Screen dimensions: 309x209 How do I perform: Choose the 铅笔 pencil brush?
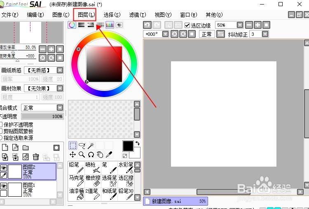point(76,168)
